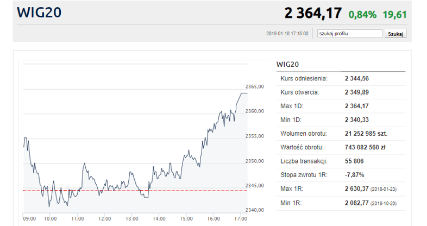The width and height of the screenshot is (427, 226).
Task: Select the current index value 2 364,17
Action: click(313, 14)
